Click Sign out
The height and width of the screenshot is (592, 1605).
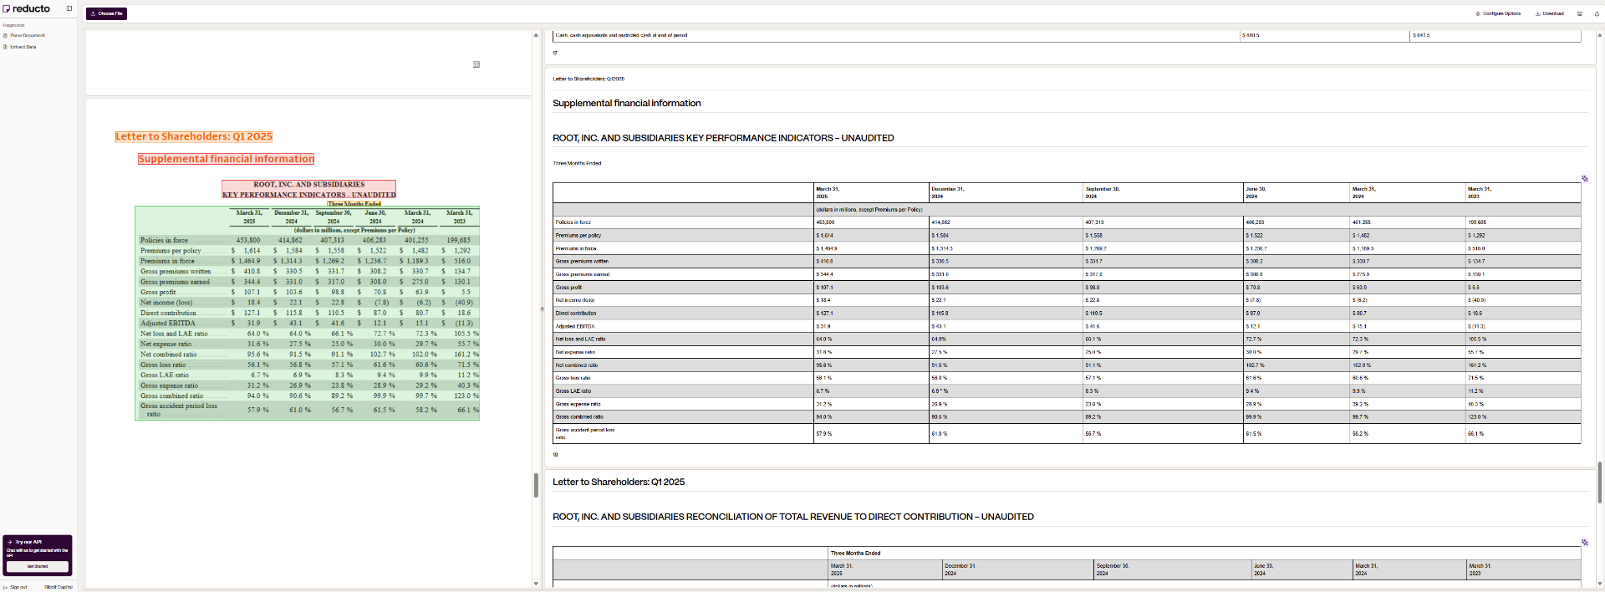(16, 587)
